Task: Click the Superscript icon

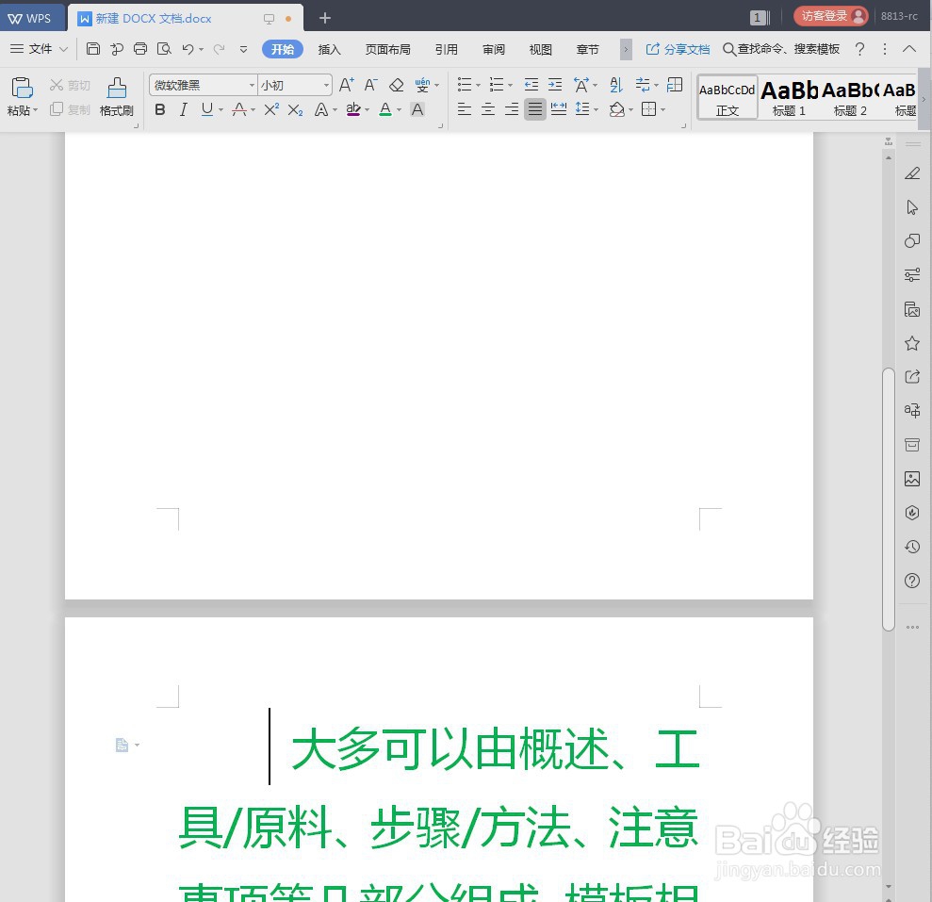Action: [x=270, y=109]
